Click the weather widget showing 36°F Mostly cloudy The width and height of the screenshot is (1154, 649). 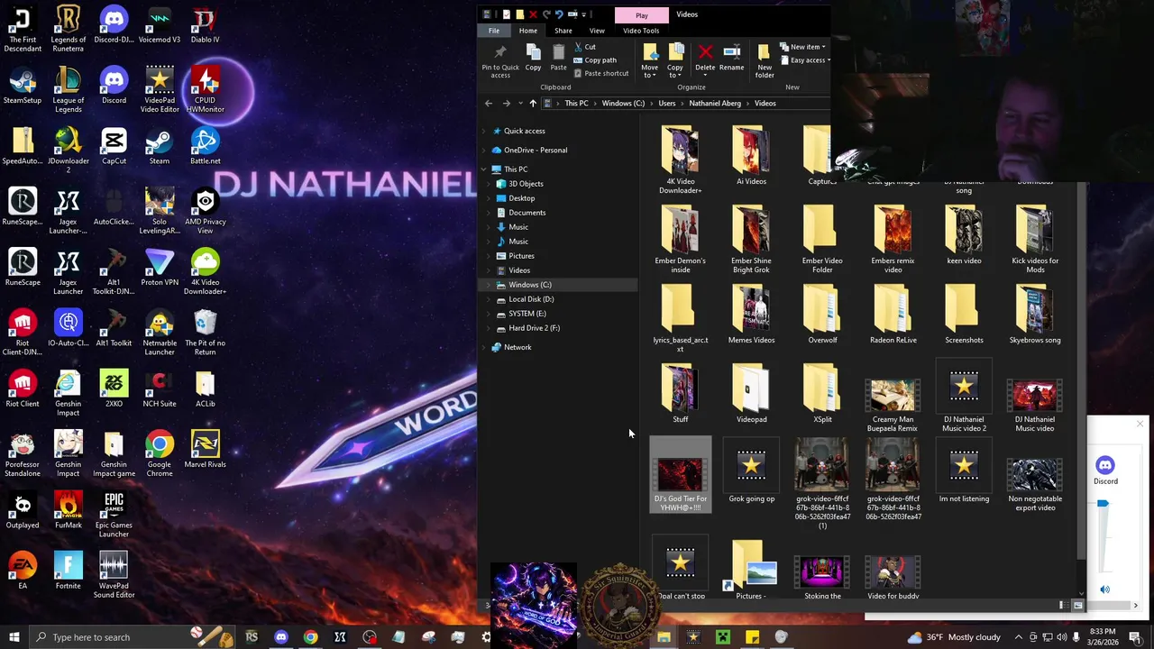click(954, 637)
